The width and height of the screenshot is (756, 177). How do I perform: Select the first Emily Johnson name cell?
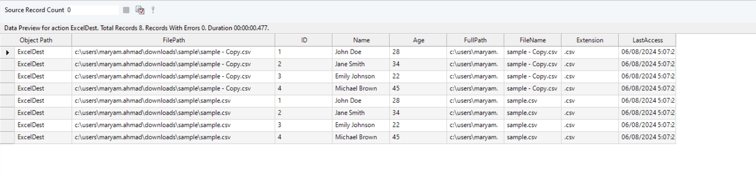coord(355,77)
